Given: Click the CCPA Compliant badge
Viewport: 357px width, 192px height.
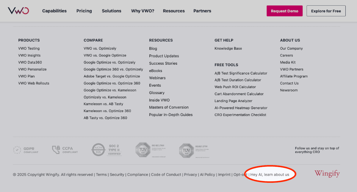Looking at the screenshot, I should click(65, 150).
